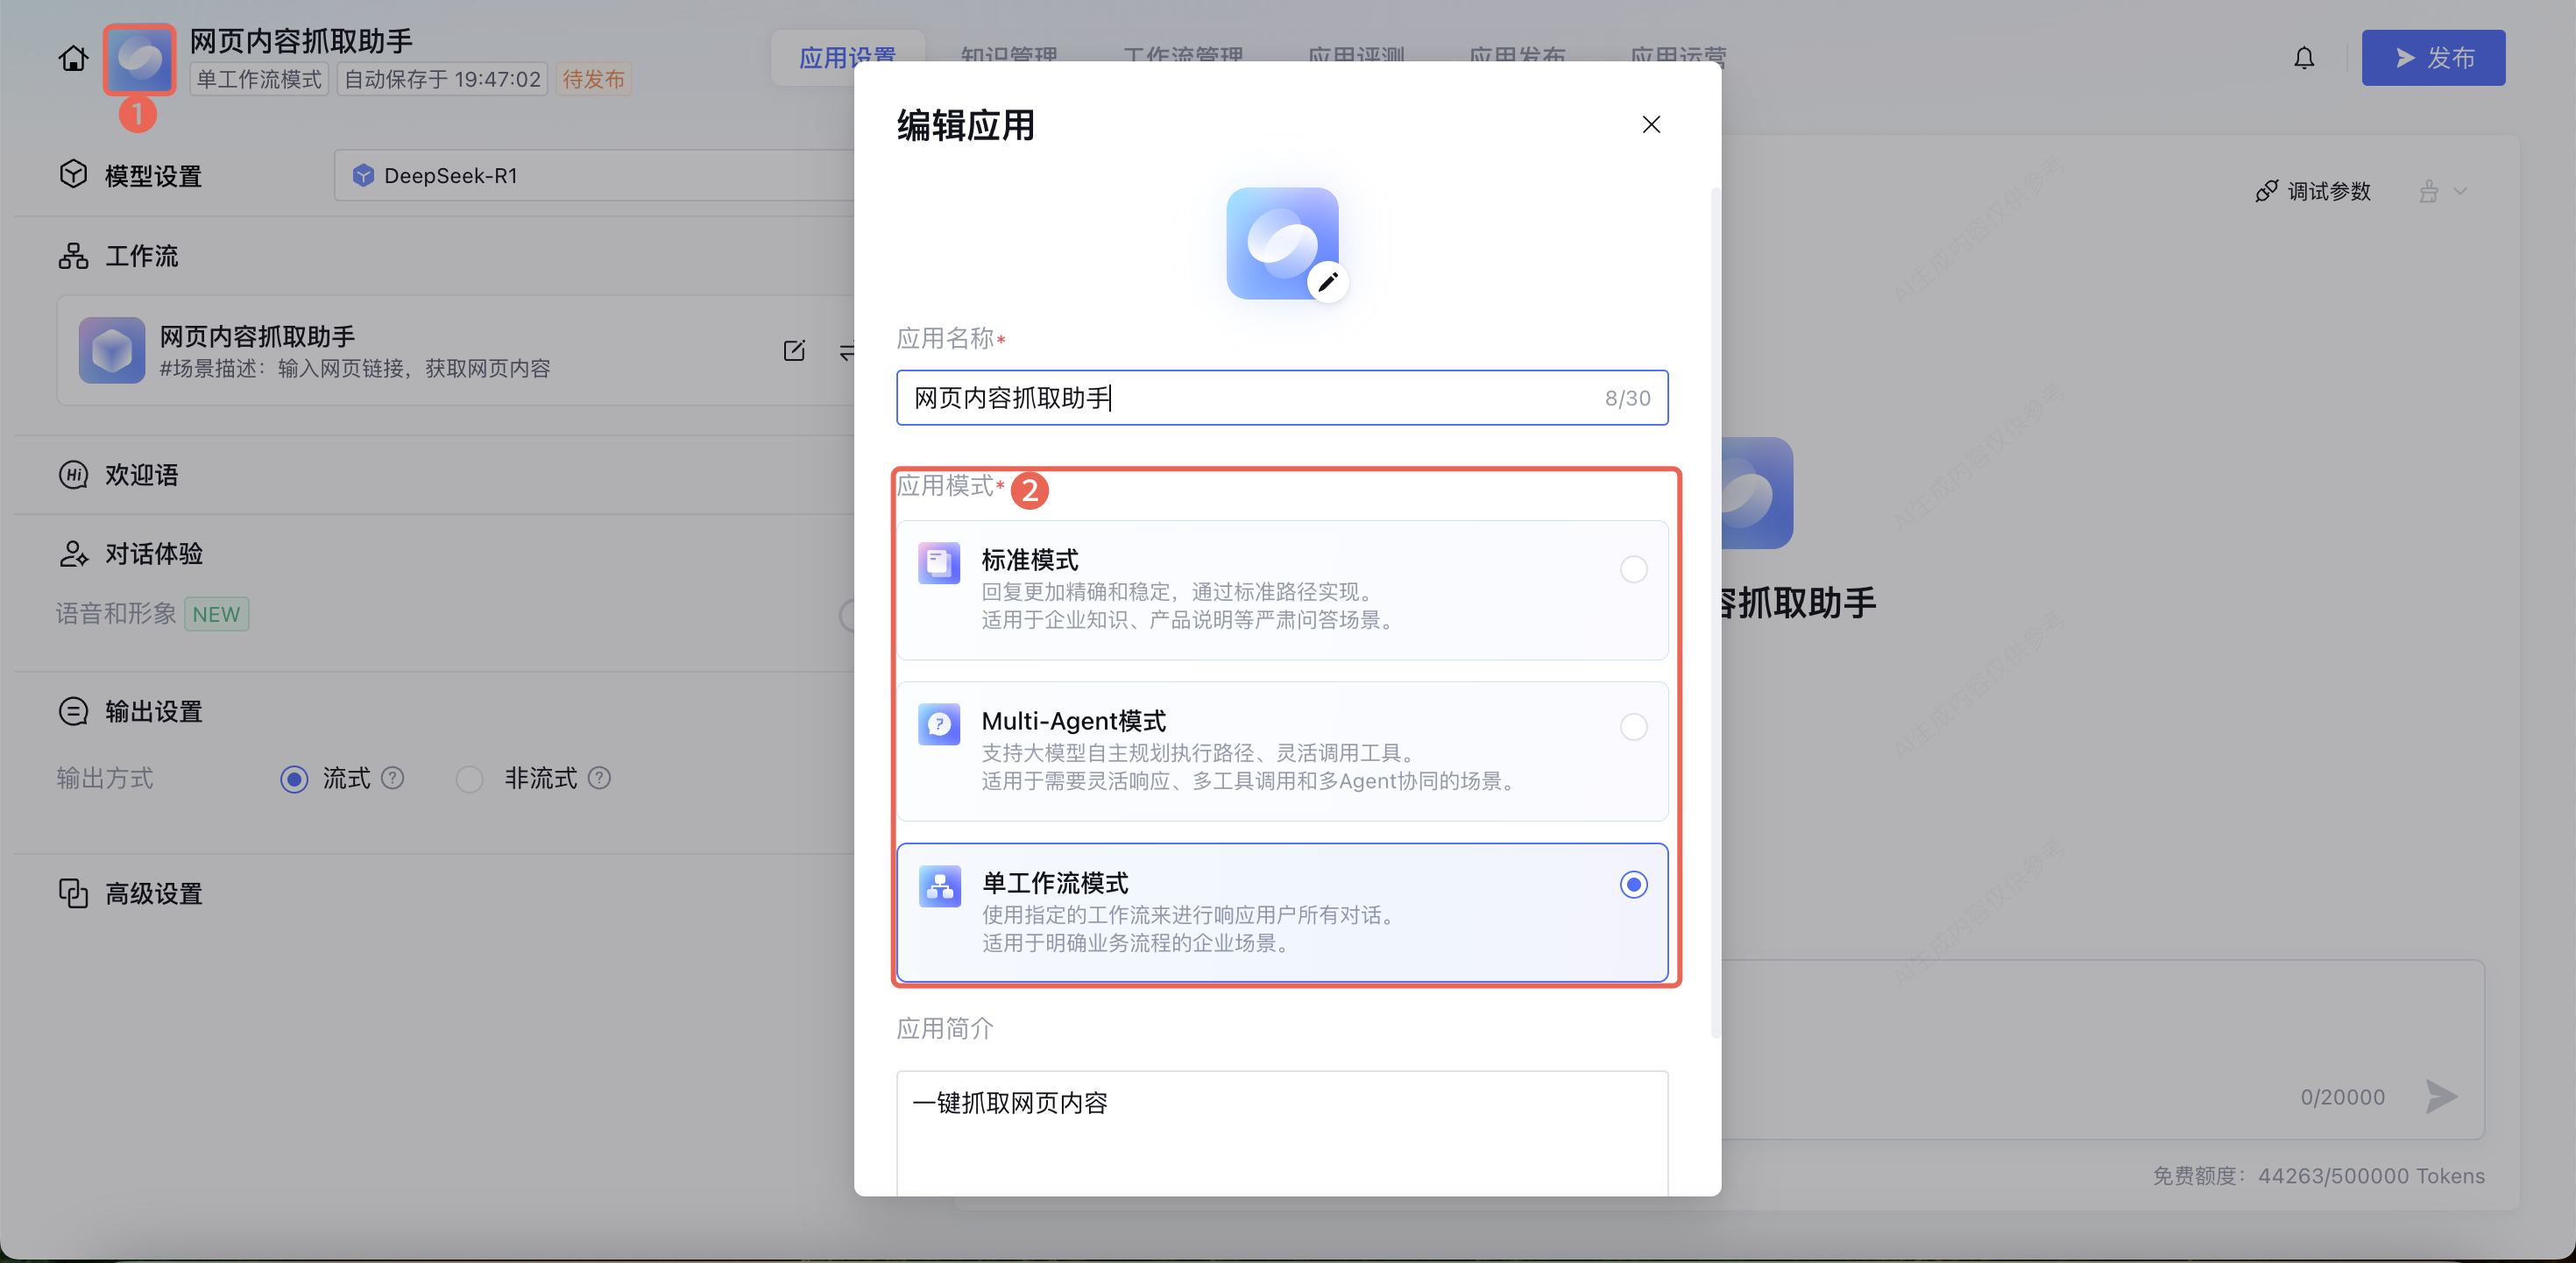Click the send message arrow icon
This screenshot has width=2576, height=1263.
[2440, 1096]
